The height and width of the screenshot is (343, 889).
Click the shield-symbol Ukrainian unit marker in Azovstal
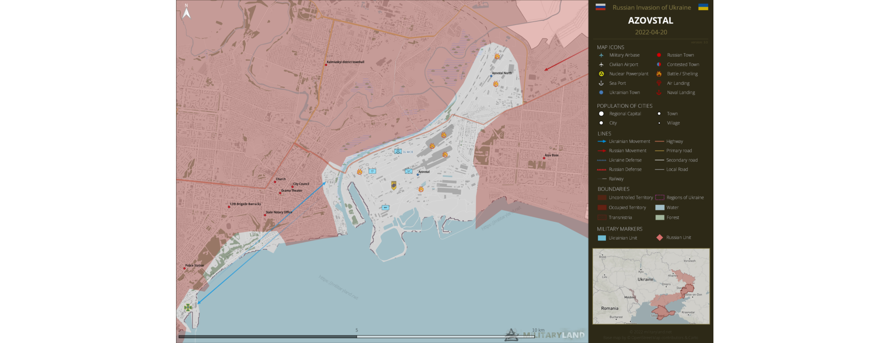coord(372,171)
